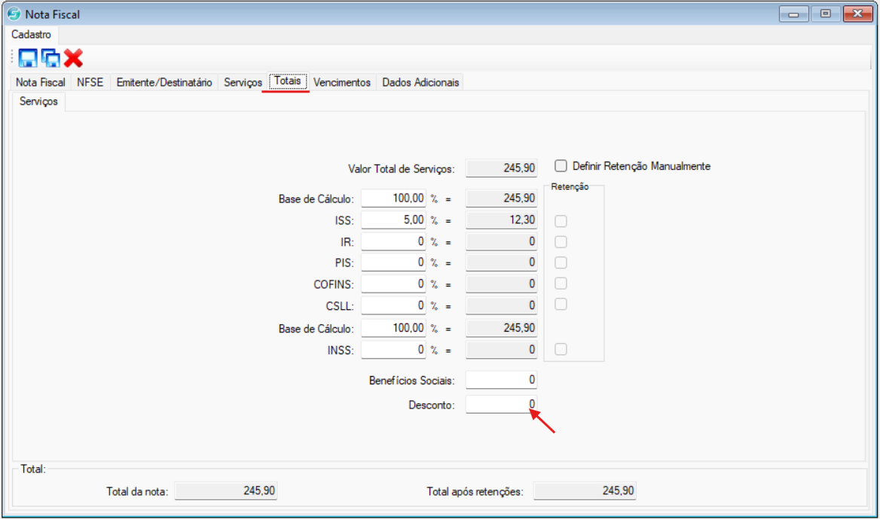This screenshot has width=880, height=519.
Task: Click the CSLL percentage field
Action: tap(393, 305)
